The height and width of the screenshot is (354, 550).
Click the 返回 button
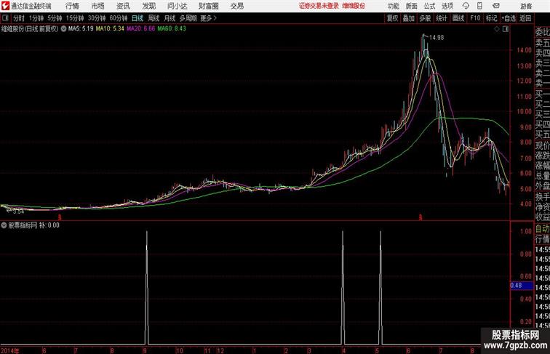tap(525, 18)
